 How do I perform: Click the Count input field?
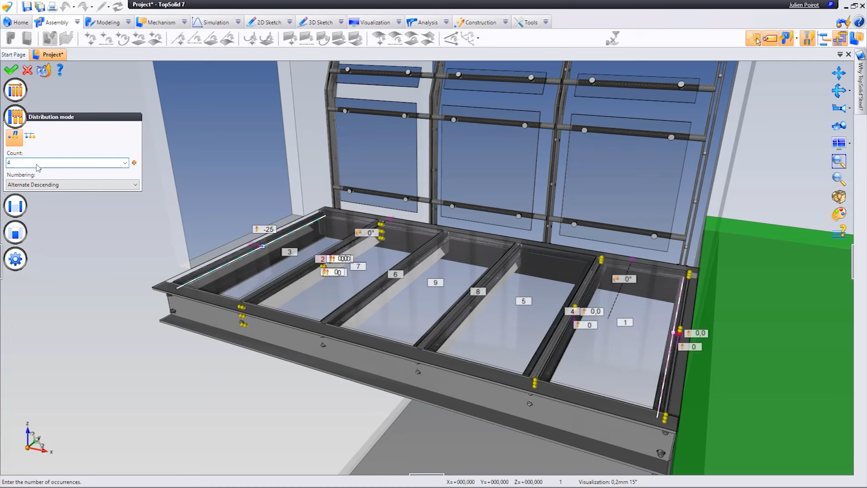point(63,163)
